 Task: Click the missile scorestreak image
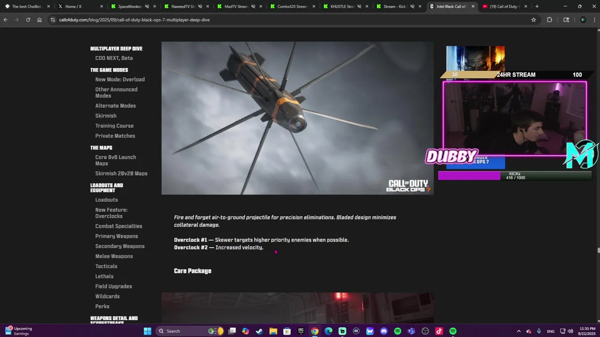click(298, 118)
